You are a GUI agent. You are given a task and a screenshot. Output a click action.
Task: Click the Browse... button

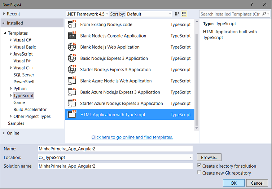click(x=209, y=157)
